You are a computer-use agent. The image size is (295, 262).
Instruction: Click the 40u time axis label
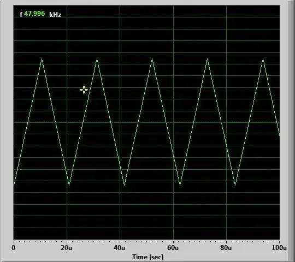pos(119,248)
